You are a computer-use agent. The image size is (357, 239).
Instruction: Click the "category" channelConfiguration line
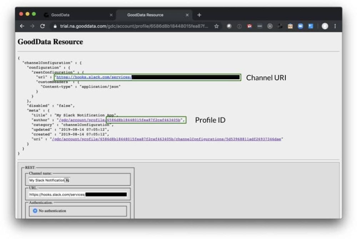[72, 125]
